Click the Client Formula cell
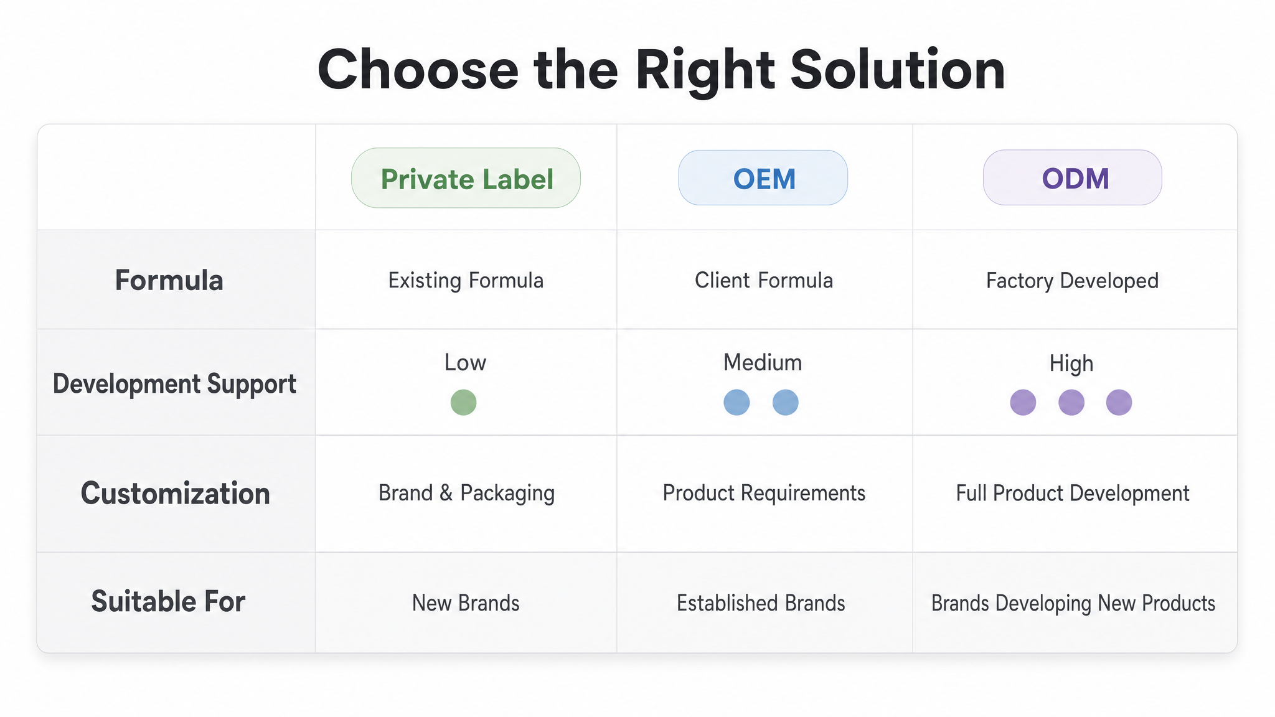Viewport: 1275px width, 717px height. point(764,281)
